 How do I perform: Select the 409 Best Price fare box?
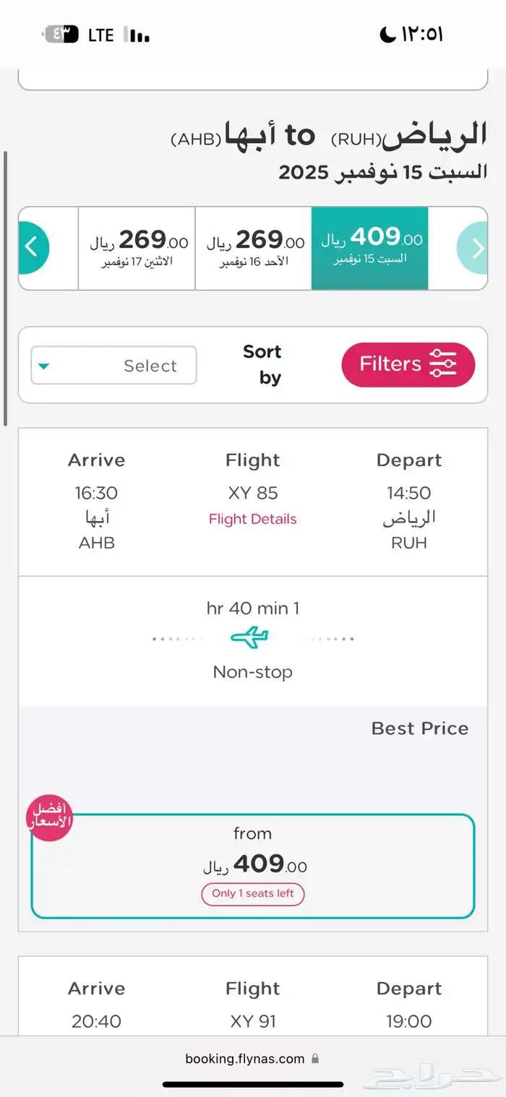click(253, 865)
